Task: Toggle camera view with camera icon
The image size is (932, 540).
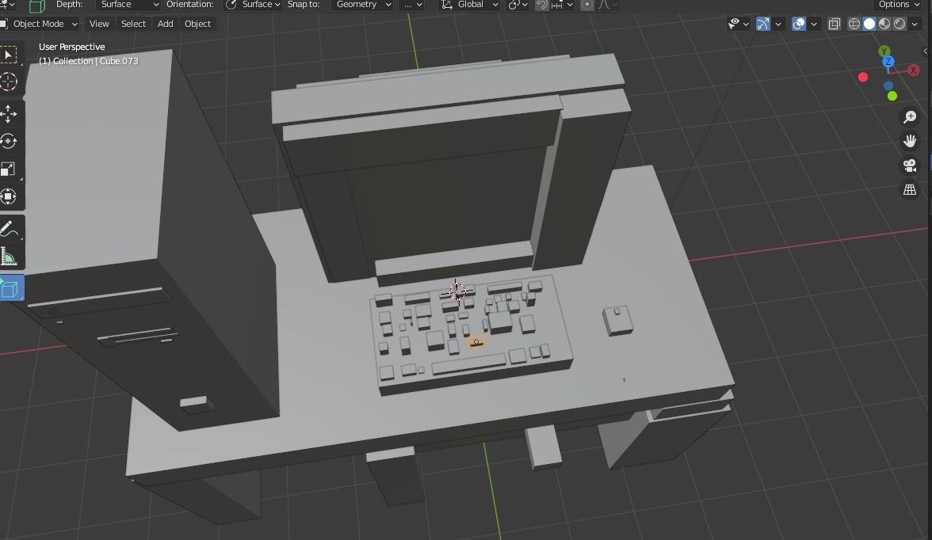Action: pos(910,165)
